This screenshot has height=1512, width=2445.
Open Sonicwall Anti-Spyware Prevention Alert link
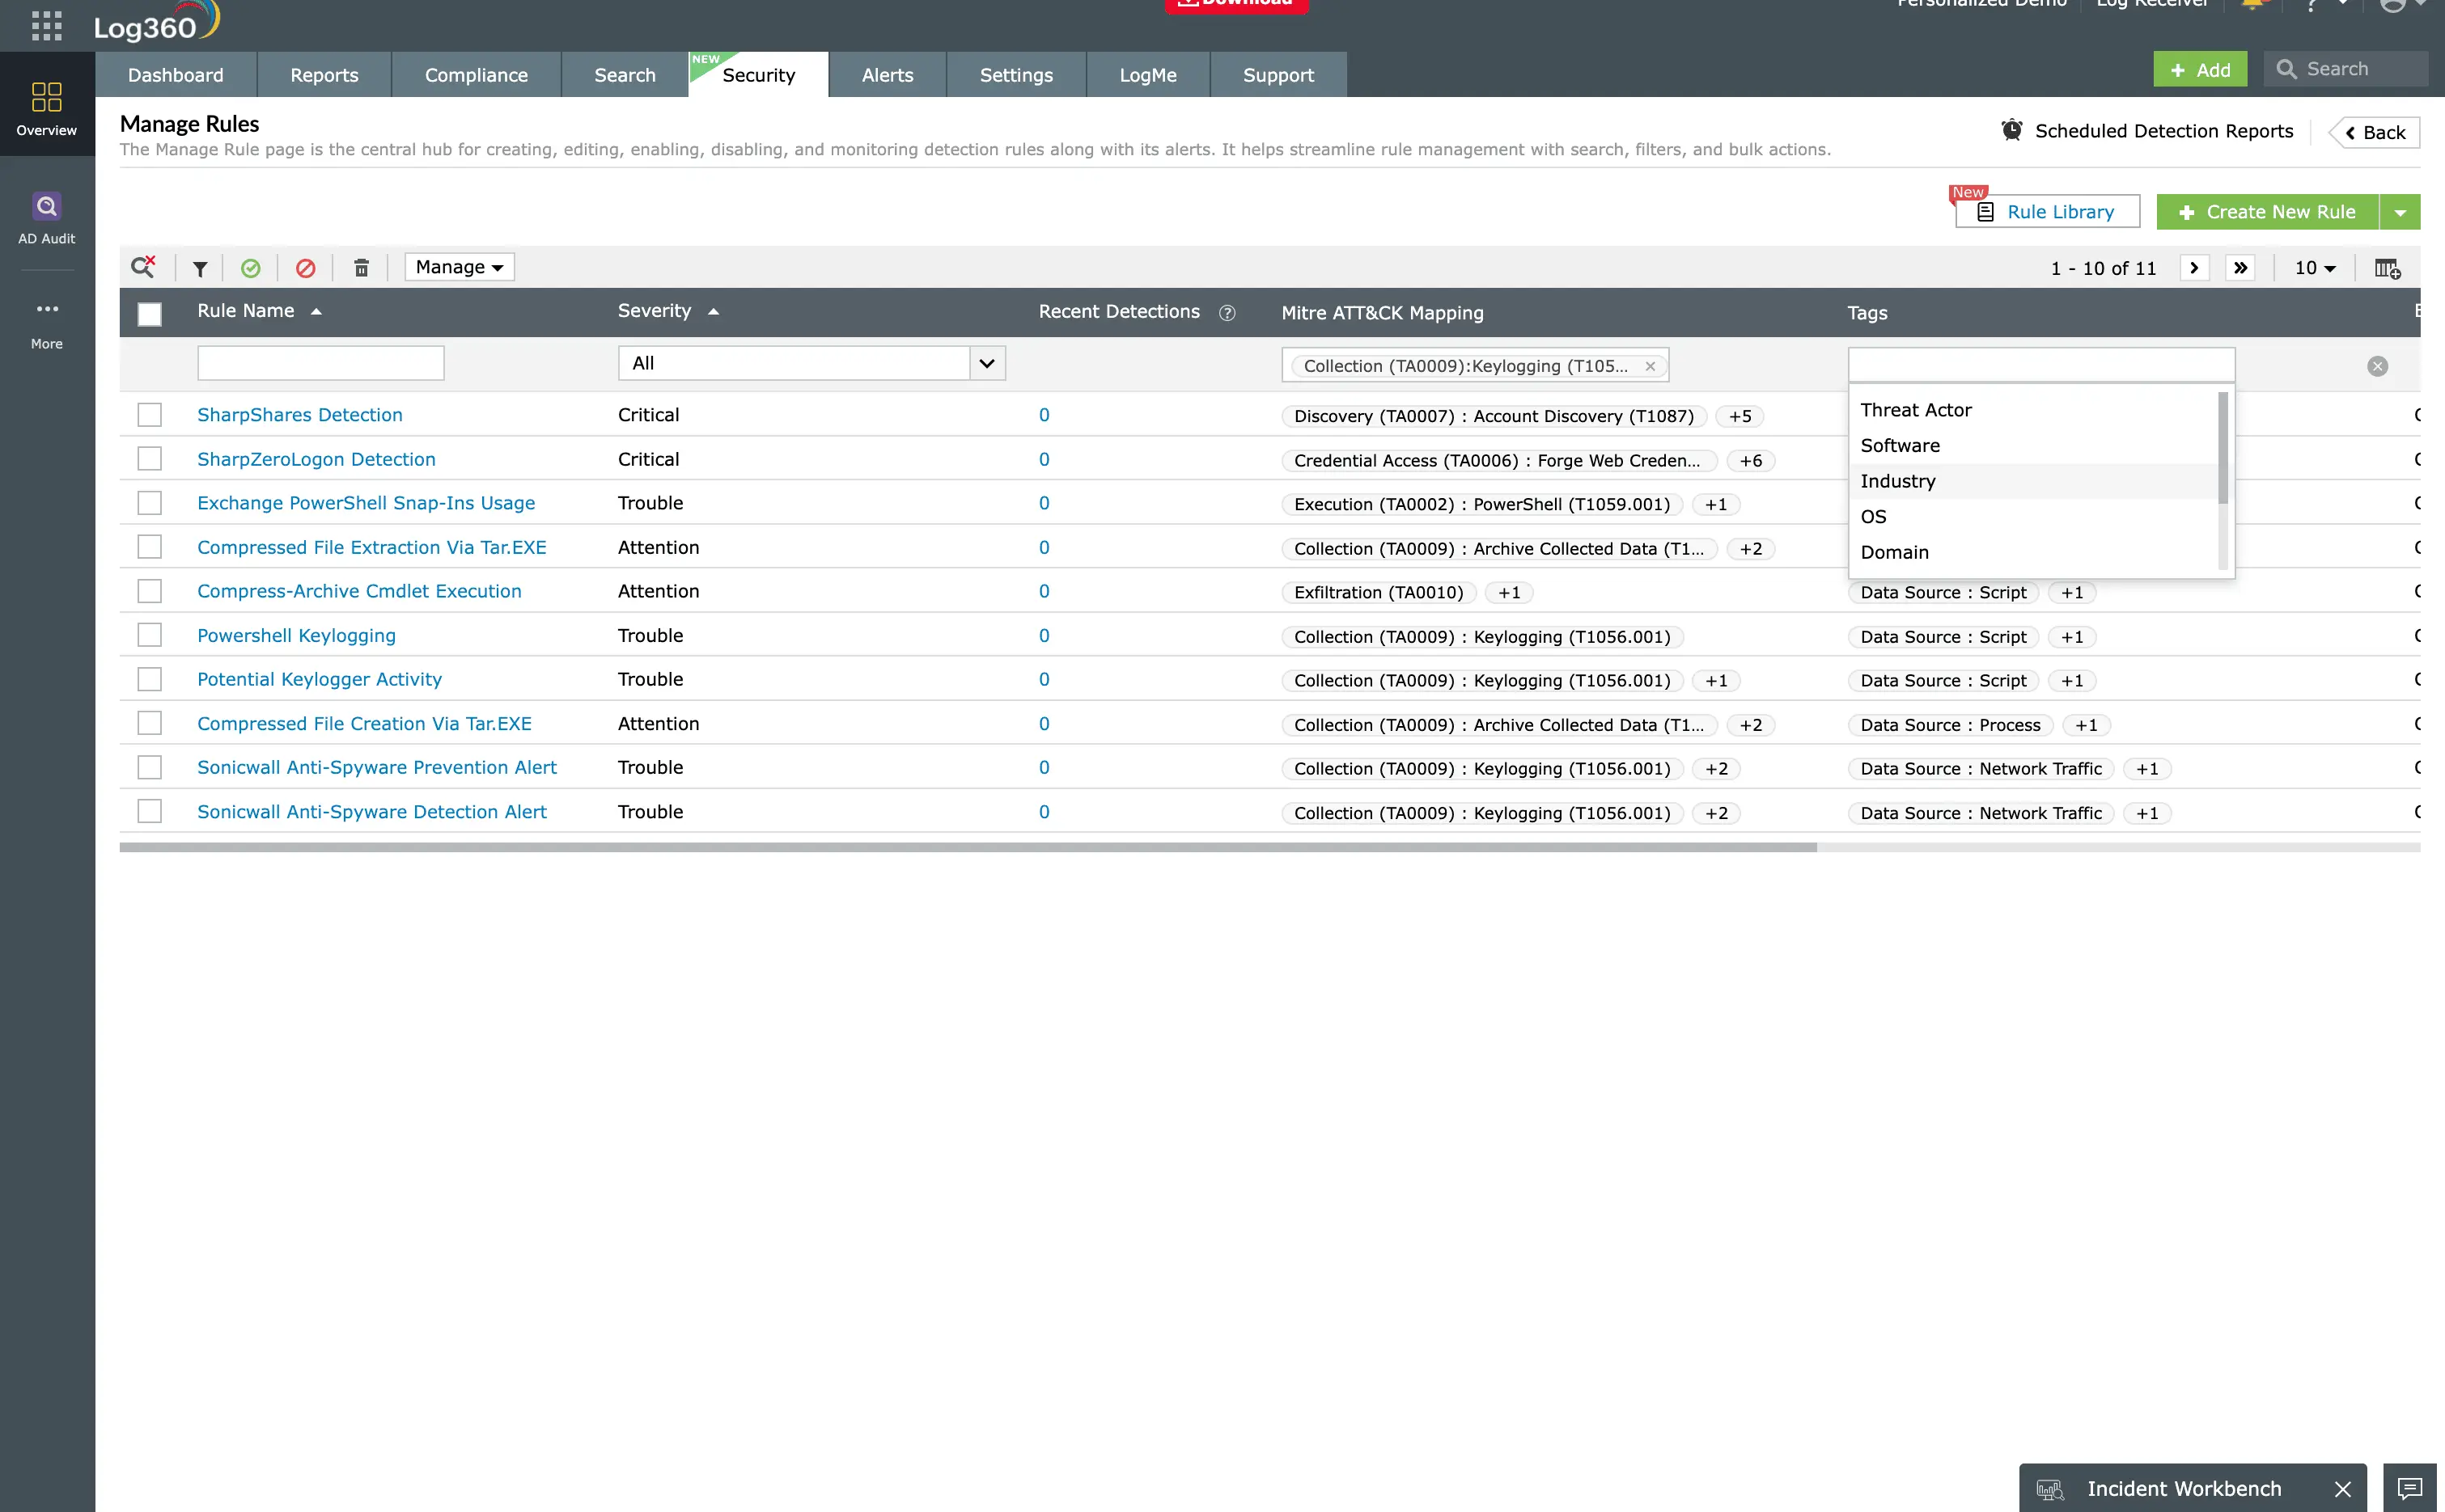376,768
